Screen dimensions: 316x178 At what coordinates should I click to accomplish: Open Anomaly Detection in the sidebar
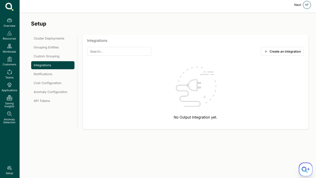tap(9, 117)
